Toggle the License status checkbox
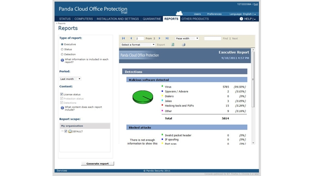This screenshot has width=314, height=176. pyautogui.click(x=62, y=94)
